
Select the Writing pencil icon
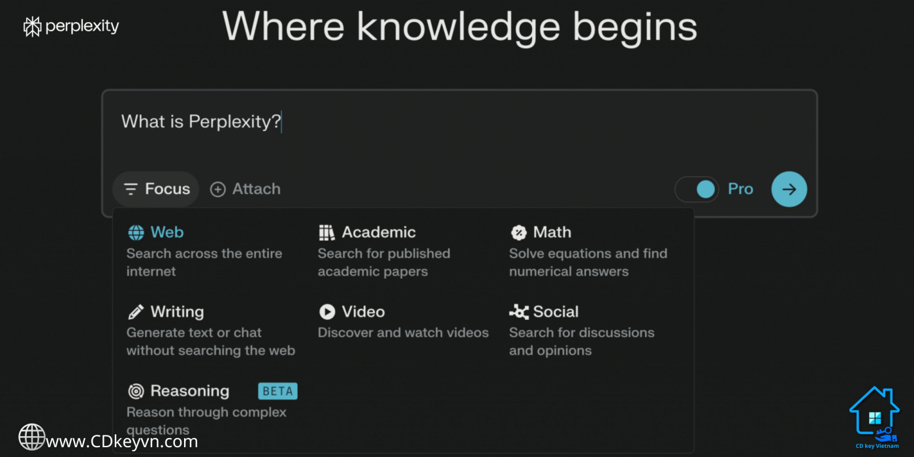[136, 311]
